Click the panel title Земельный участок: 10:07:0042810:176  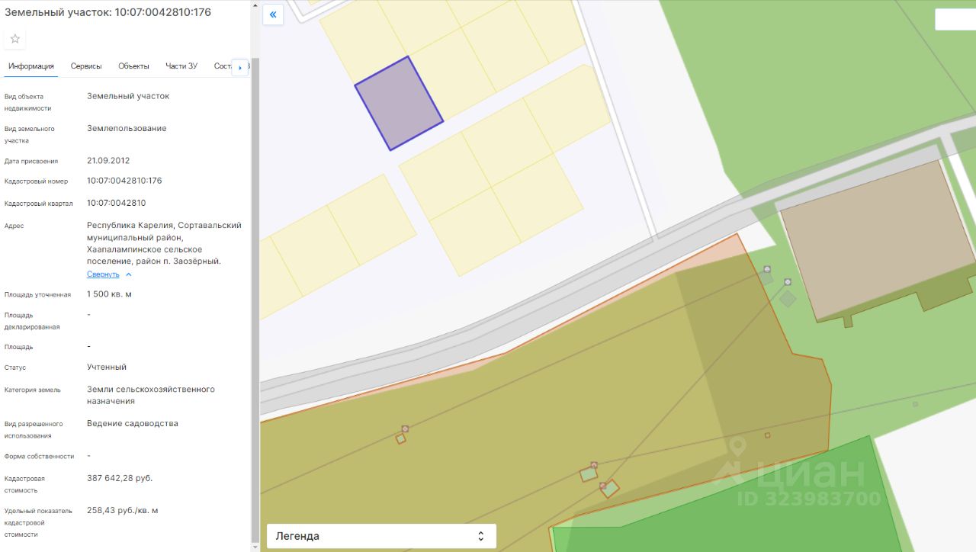[x=108, y=13]
